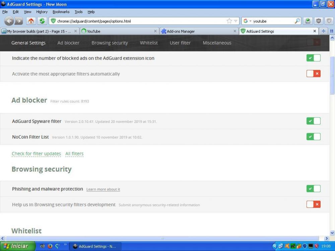
Task: Show all tabs grid icon
Action: 332,31
